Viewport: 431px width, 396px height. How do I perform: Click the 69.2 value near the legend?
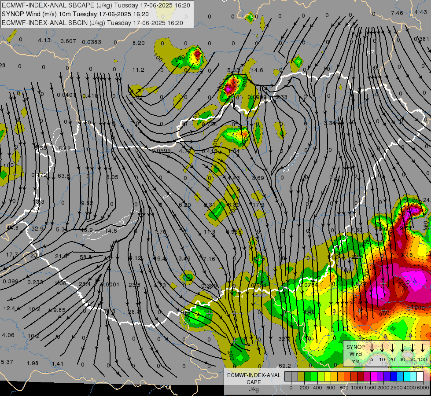click(285, 366)
